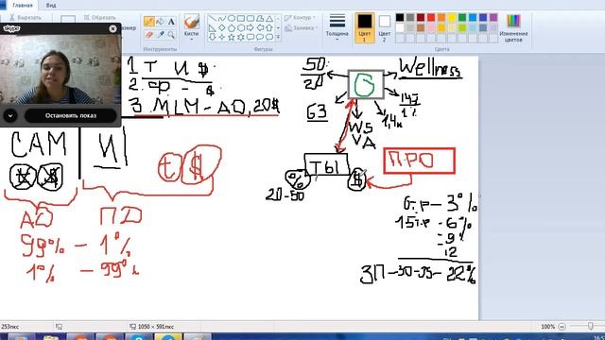Image resolution: width=605 pixels, height=340 pixels.
Task: Select the down arrow shape
Action: click(212, 38)
